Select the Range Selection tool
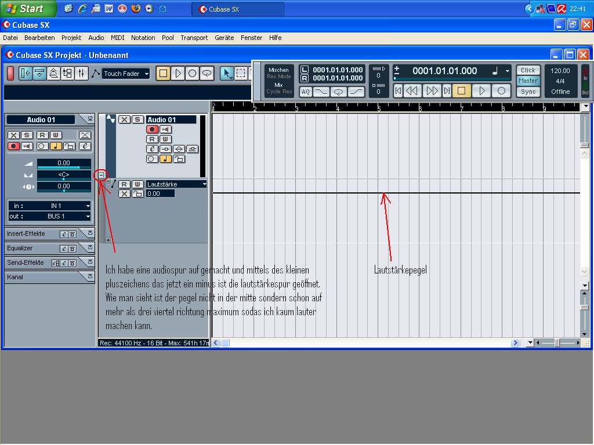 pyautogui.click(x=241, y=73)
